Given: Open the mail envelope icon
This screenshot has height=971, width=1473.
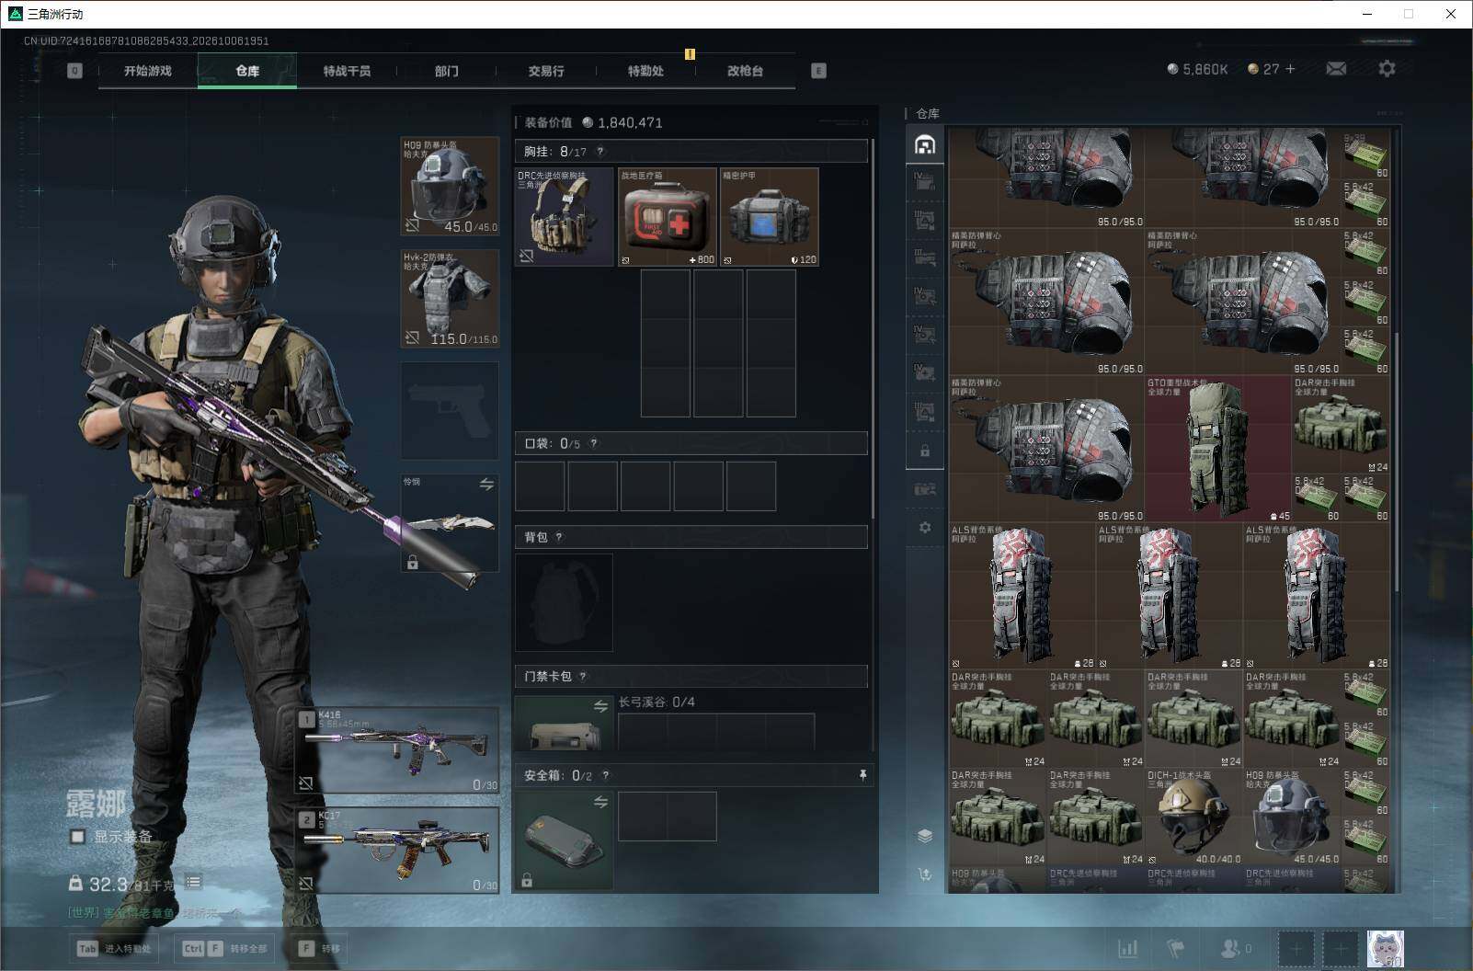Looking at the screenshot, I should pyautogui.click(x=1336, y=69).
